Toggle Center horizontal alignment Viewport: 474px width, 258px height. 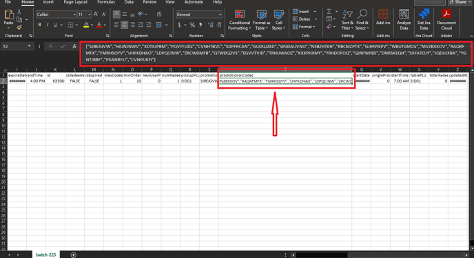(125, 25)
